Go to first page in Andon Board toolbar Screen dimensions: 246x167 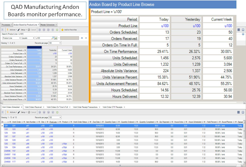click(39, 30)
